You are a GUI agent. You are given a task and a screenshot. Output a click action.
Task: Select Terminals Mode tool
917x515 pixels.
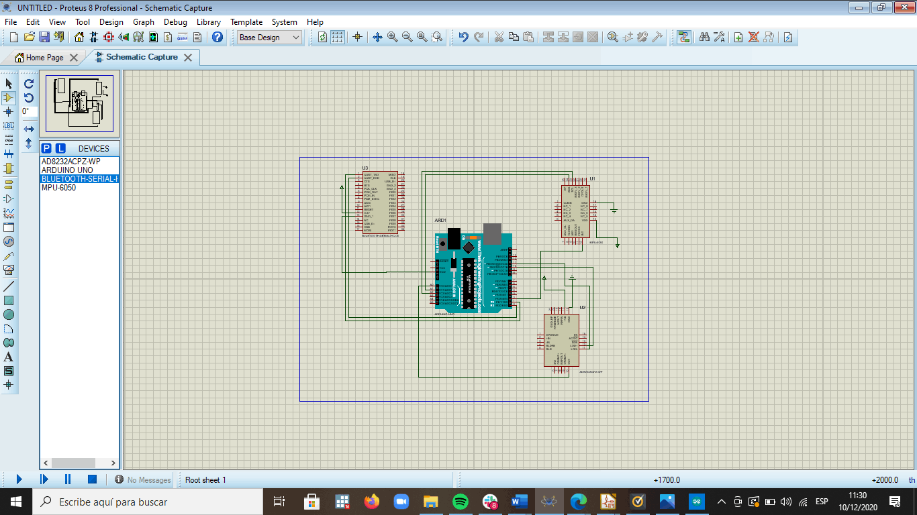click(x=9, y=184)
